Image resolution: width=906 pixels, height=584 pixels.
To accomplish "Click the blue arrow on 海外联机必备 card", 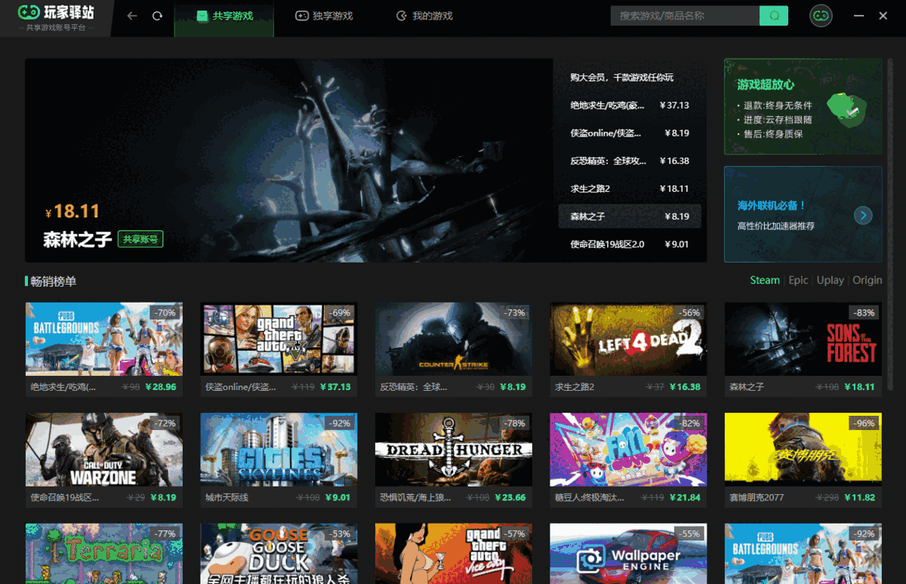I will [x=863, y=216].
